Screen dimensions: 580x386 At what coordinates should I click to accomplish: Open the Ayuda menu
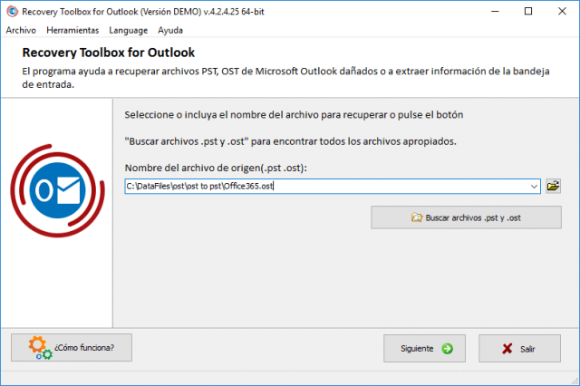pos(170,30)
